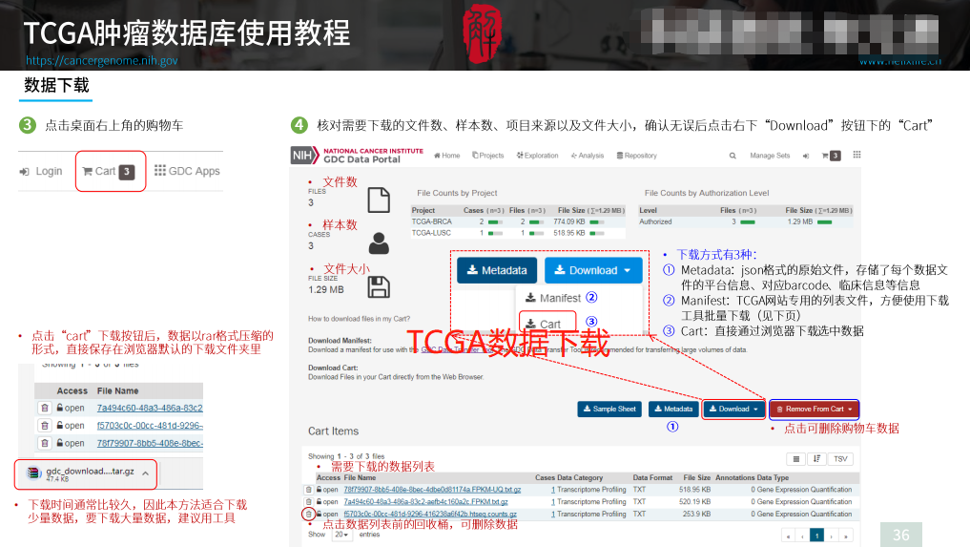The width and height of the screenshot is (970, 547).
Task: Click the file document icon beside FILES
Action: coord(379,200)
